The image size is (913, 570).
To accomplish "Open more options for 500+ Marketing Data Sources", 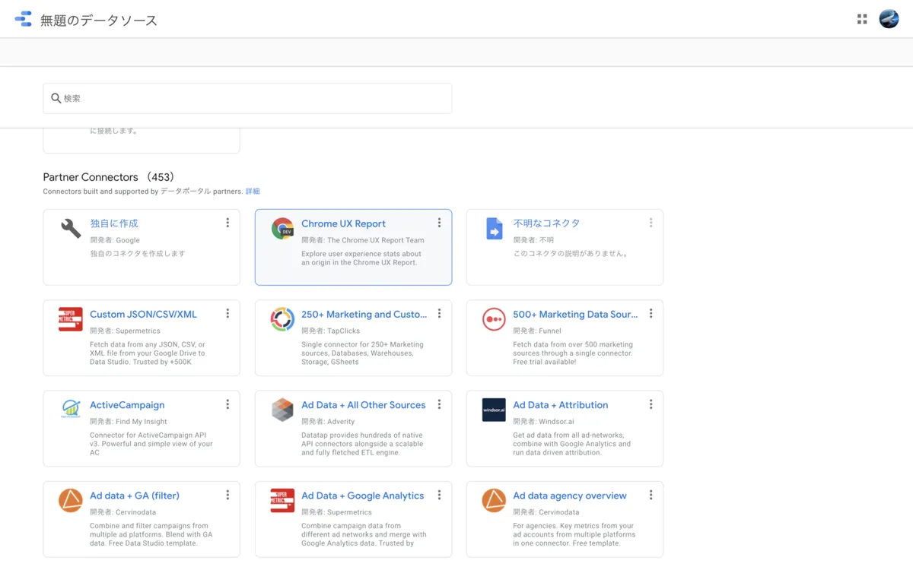I will 651,313.
